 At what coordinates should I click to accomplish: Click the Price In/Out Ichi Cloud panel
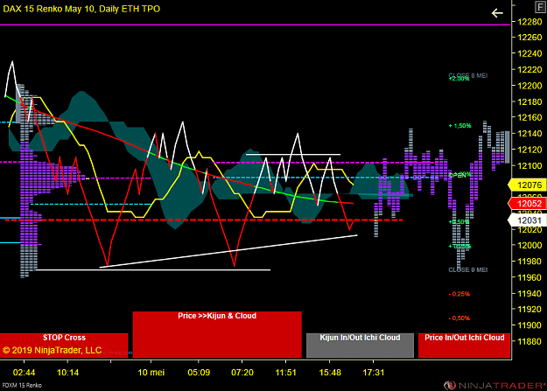click(465, 346)
